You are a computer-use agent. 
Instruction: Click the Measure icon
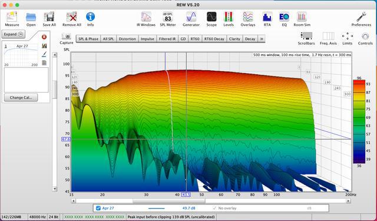tap(12, 19)
